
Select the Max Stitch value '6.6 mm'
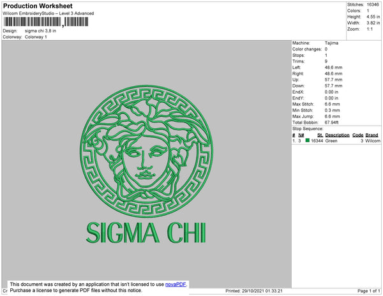[332, 104]
